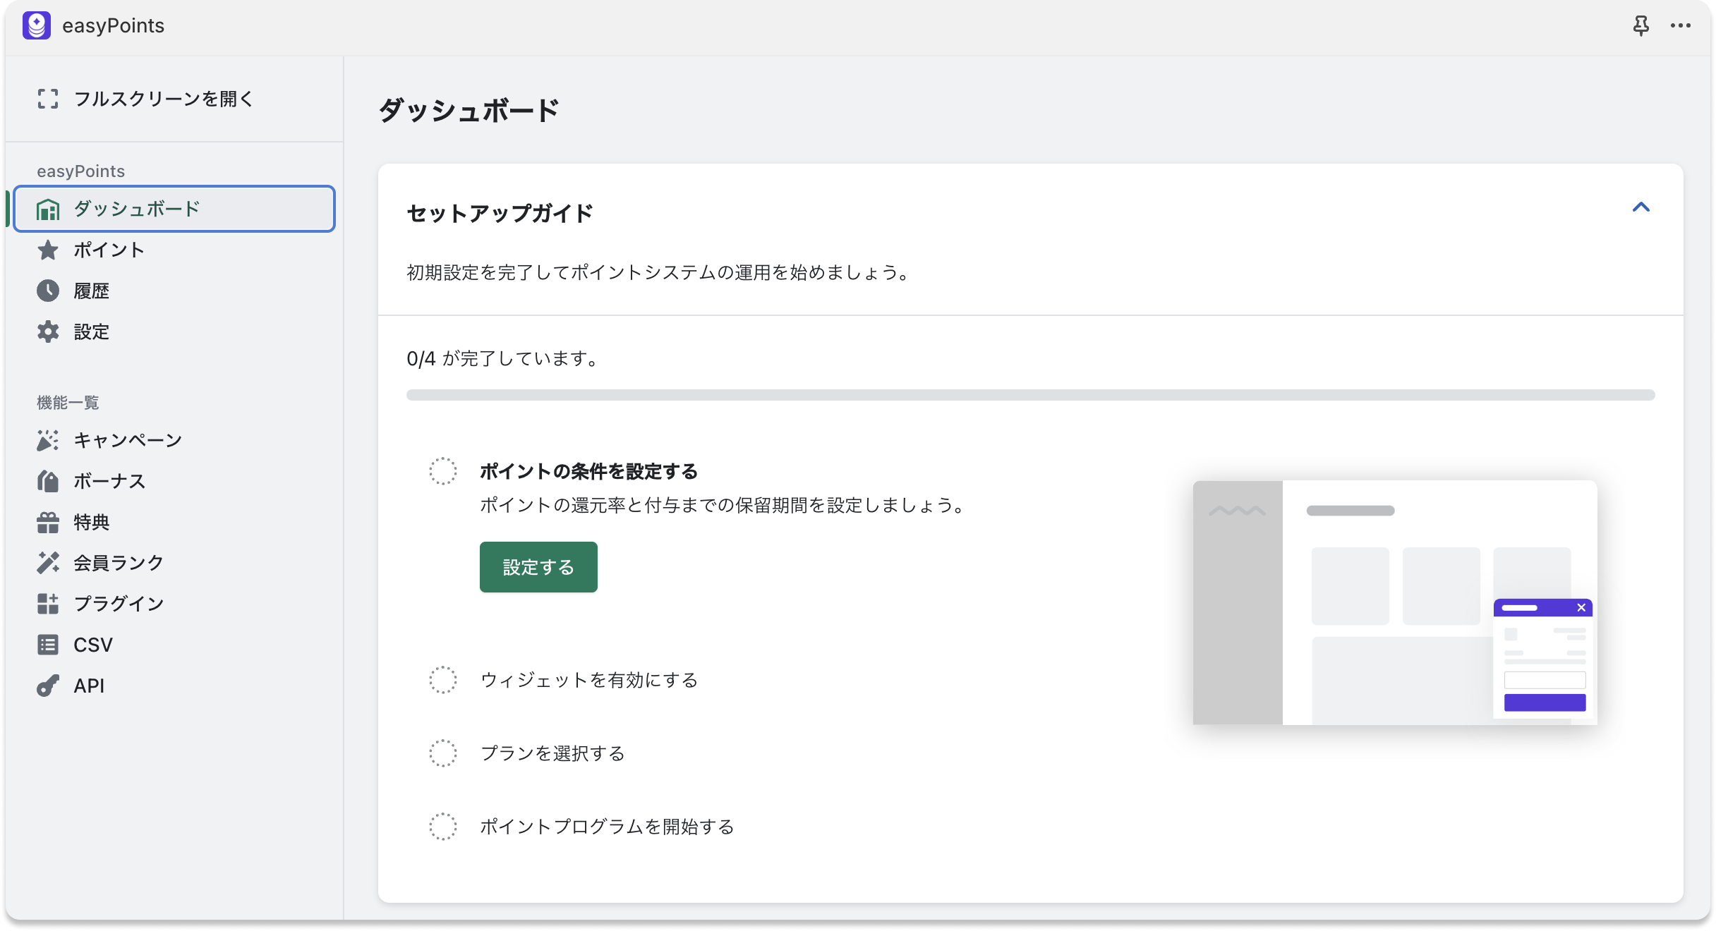
Task: Click the list icon beside CSV
Action: tap(48, 645)
